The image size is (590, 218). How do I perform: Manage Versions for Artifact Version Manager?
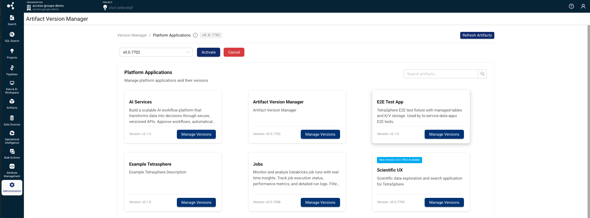pos(320,134)
